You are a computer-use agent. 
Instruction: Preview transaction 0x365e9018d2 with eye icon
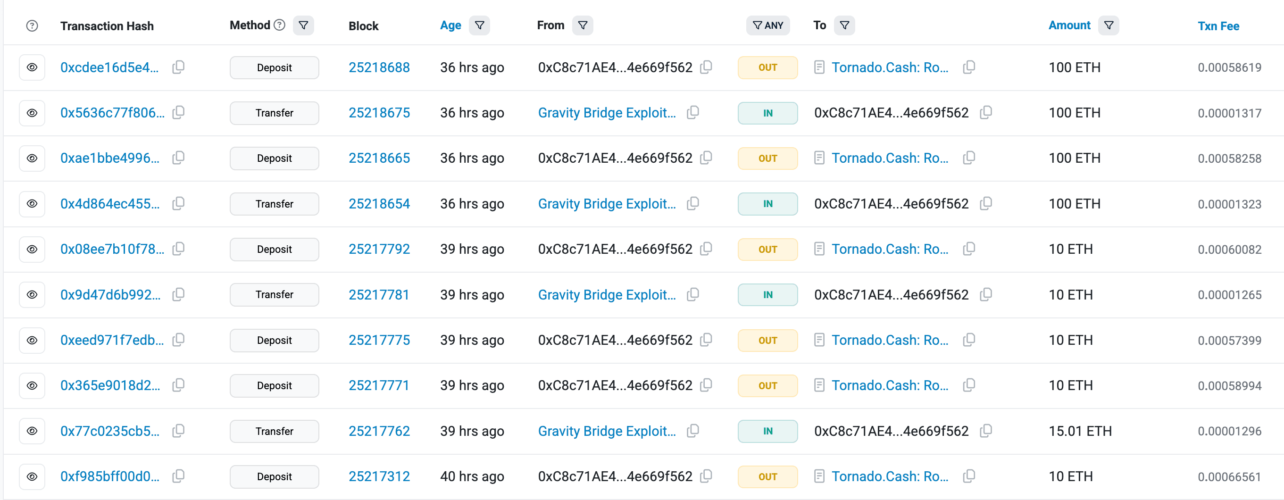tap(32, 385)
